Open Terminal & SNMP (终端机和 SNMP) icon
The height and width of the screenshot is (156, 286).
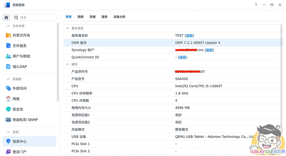pyautogui.click(x=8, y=120)
